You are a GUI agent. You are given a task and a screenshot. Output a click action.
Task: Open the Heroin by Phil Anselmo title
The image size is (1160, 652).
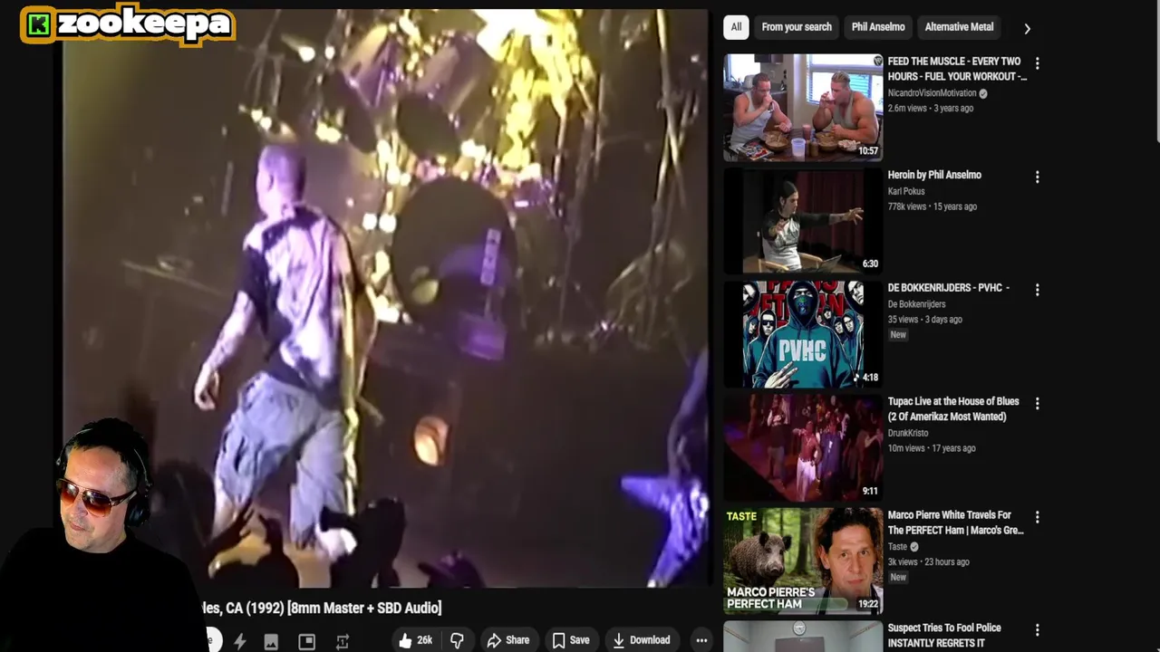coord(934,175)
